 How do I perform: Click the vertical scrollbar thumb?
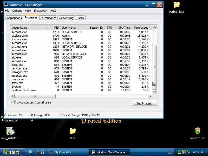coord(154,67)
